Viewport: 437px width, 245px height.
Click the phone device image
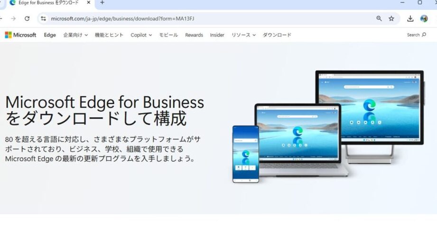coord(245,154)
